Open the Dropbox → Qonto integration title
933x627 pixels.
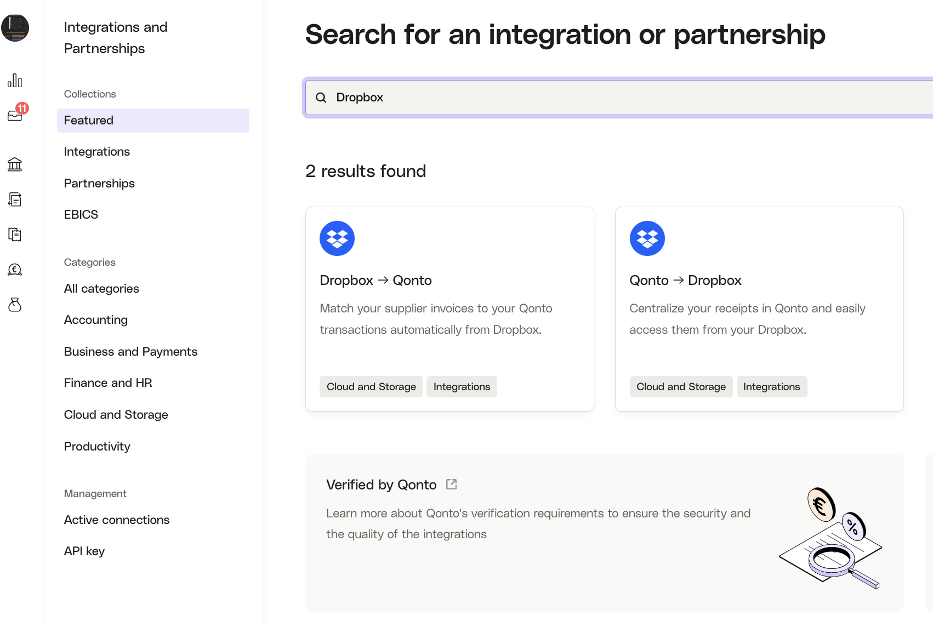376,281
